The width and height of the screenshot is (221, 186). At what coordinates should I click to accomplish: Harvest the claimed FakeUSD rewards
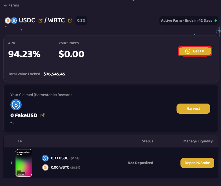[193, 109]
